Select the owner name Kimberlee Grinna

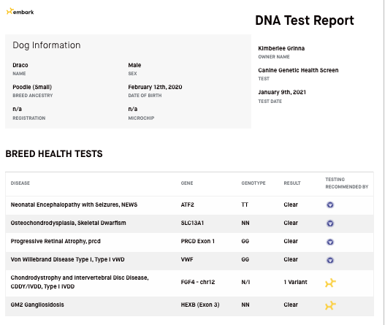click(x=281, y=48)
